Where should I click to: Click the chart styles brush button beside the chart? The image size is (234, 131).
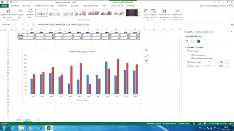point(146,56)
